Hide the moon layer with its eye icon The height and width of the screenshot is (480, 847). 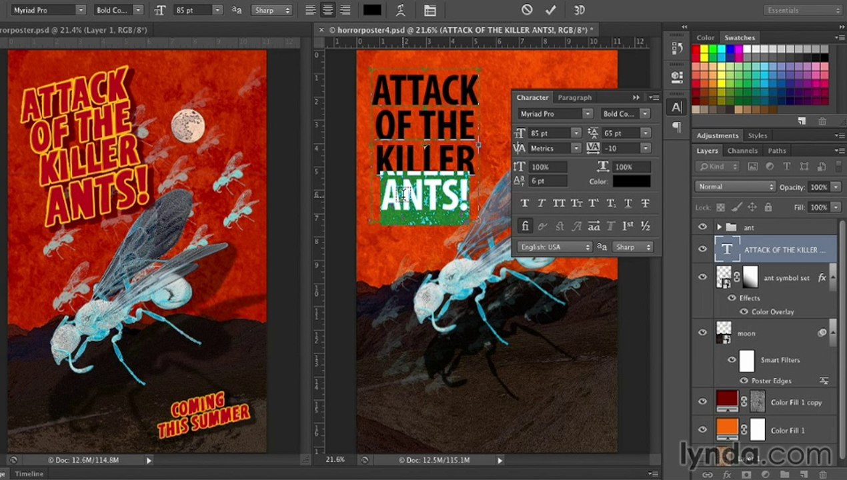[x=702, y=333]
